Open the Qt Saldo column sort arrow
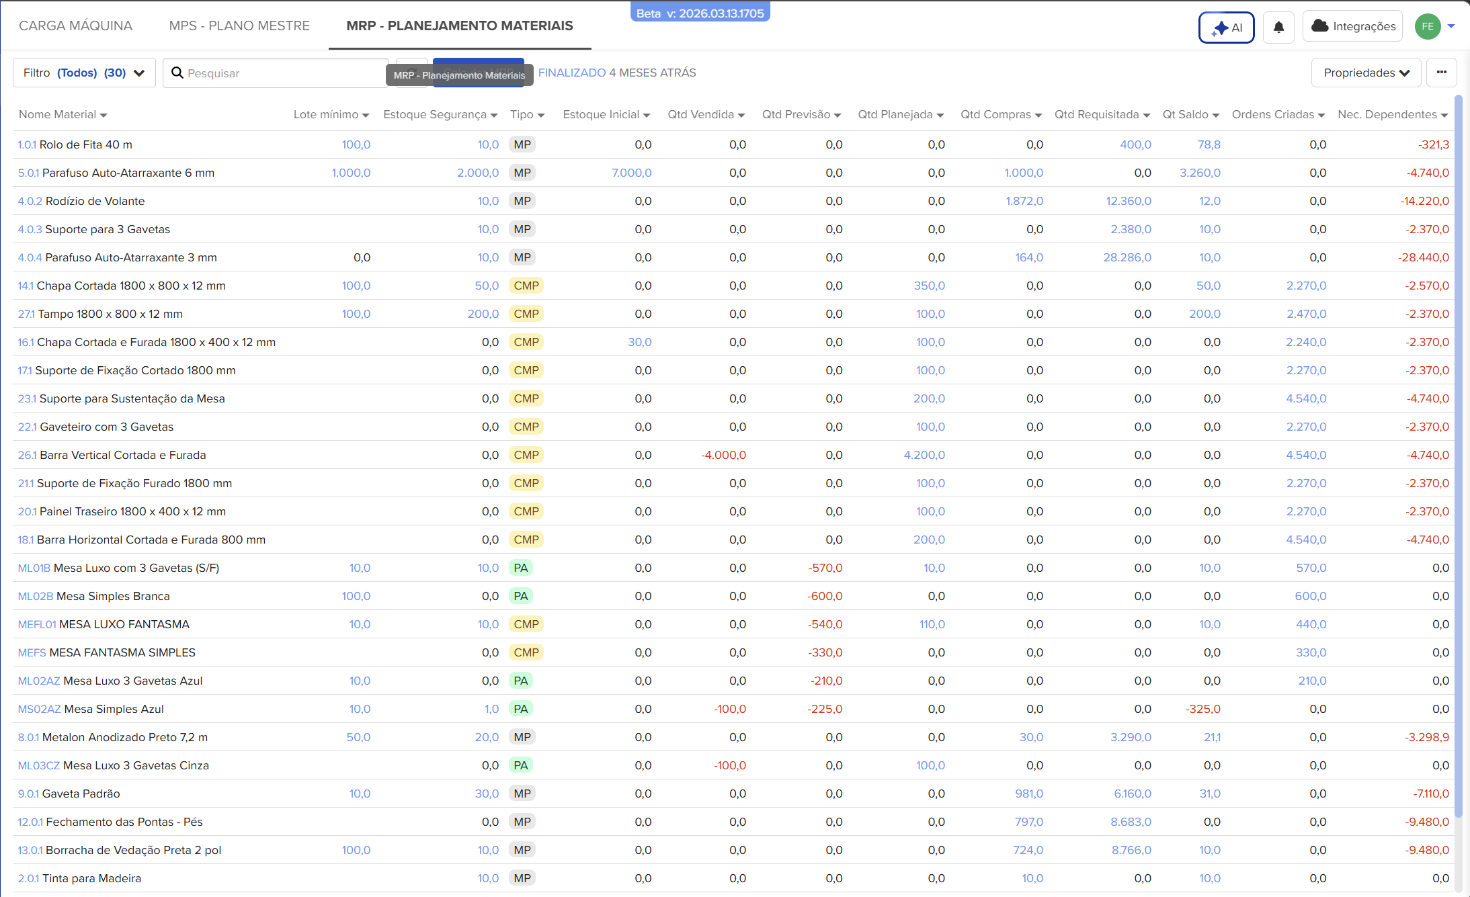The height and width of the screenshot is (897, 1470). (1216, 115)
